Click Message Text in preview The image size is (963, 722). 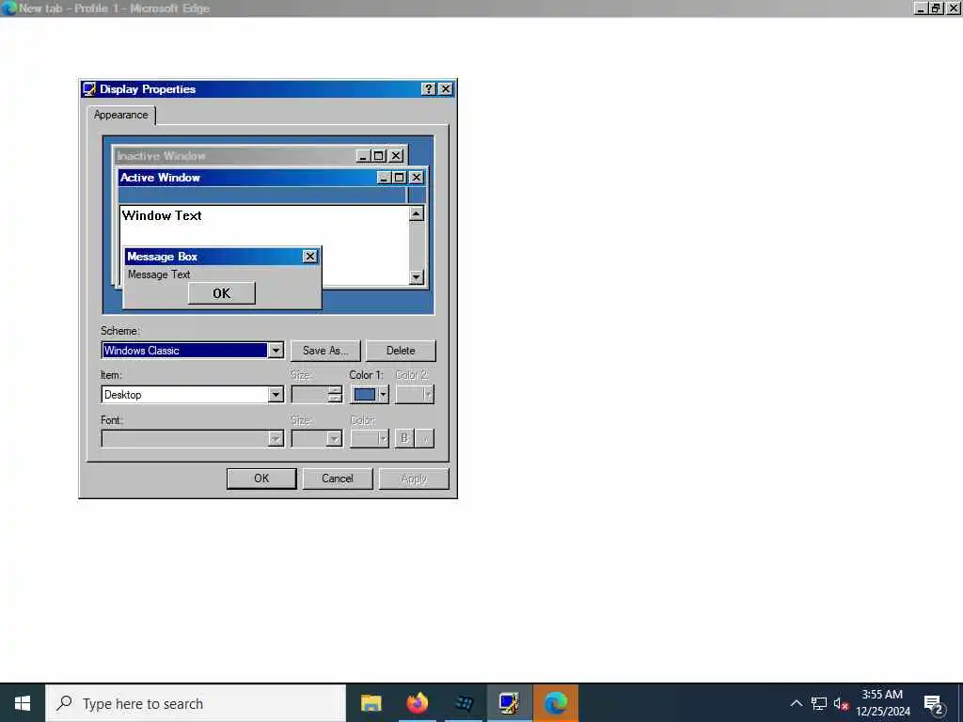(159, 275)
